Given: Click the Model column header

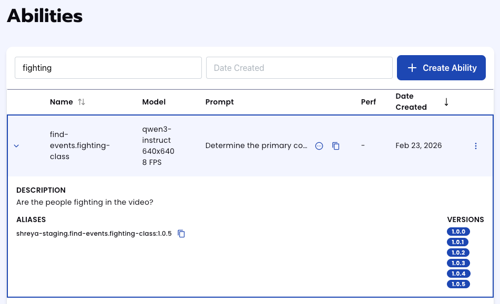Looking at the screenshot, I should [154, 102].
